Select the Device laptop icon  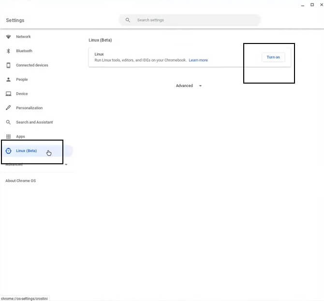[8, 94]
